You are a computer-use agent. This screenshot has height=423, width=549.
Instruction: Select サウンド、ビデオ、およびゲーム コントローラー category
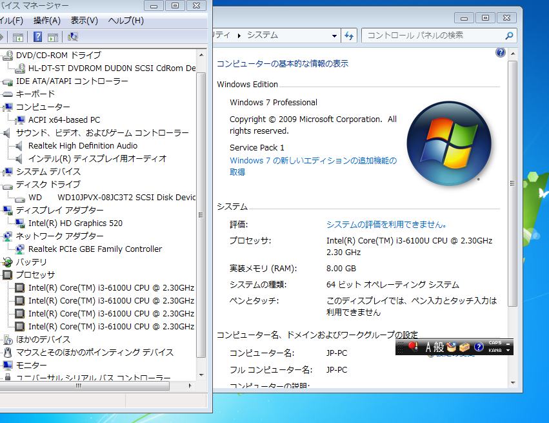point(102,133)
